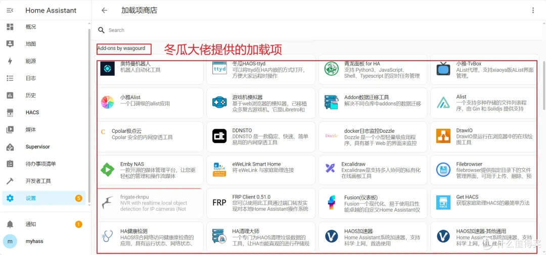
Task: Select the 通知 sidebar item
Action: tap(44, 224)
